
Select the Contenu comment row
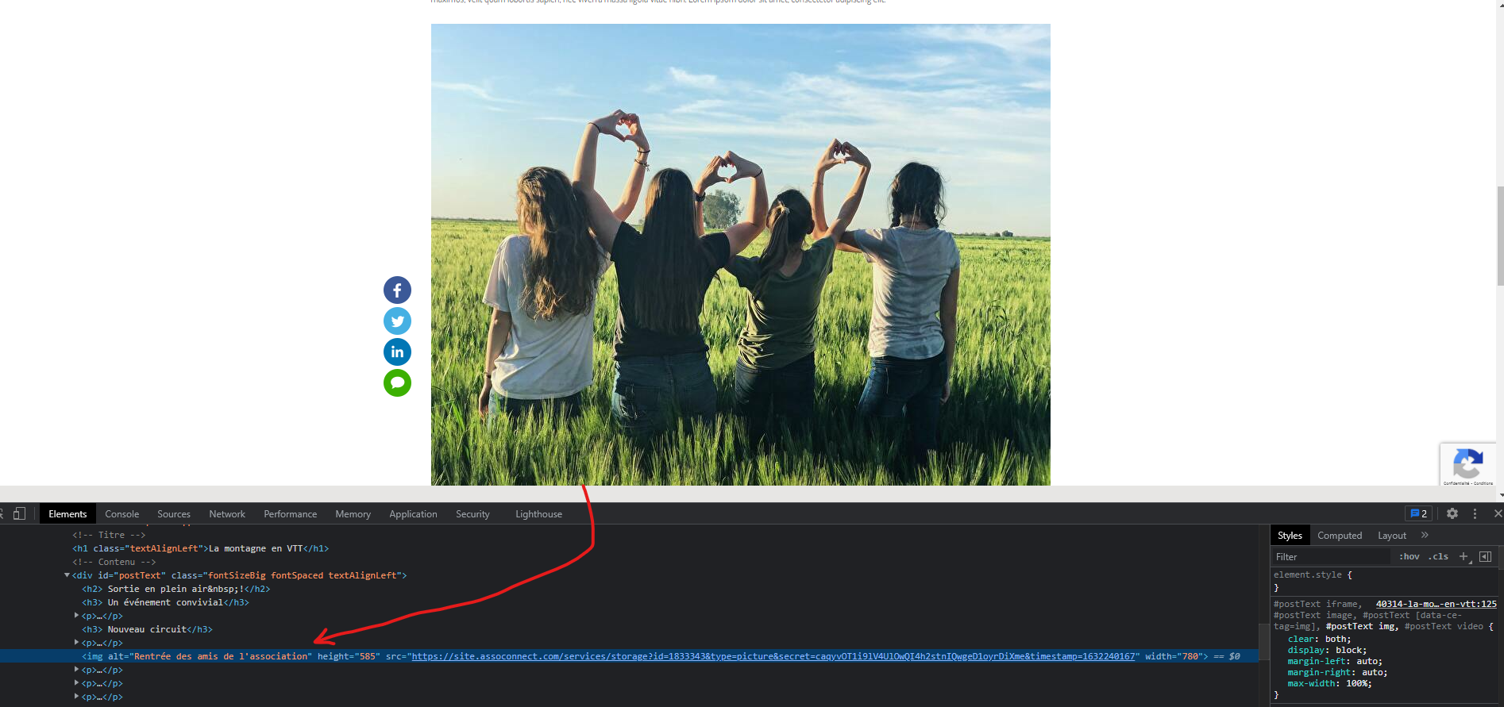pos(114,562)
